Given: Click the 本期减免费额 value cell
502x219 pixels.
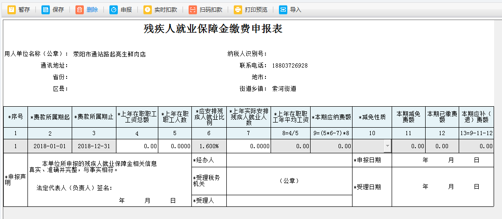Looking at the screenshot, I should point(408,146).
